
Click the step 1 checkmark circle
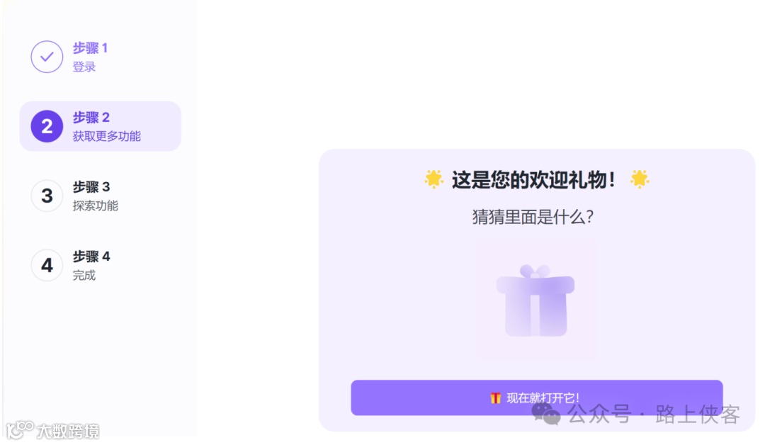click(x=47, y=57)
